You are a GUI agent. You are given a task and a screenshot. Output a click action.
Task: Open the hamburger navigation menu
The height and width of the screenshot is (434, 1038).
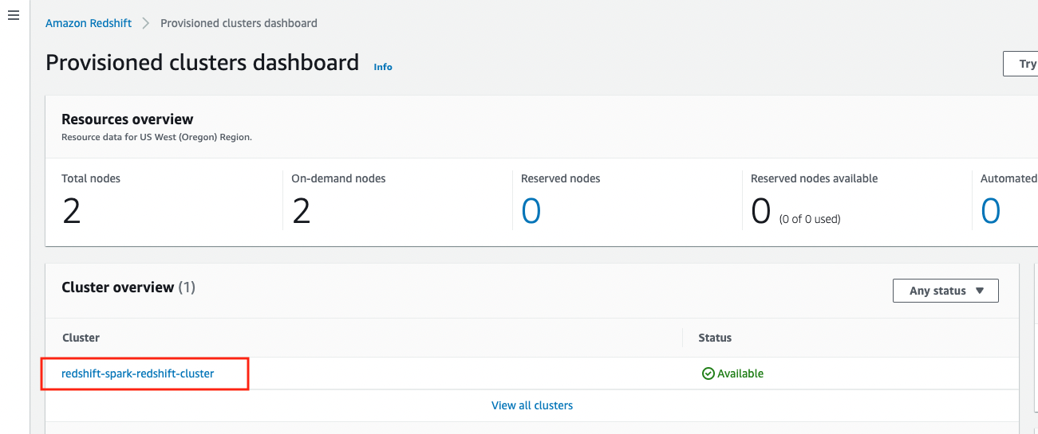13,15
